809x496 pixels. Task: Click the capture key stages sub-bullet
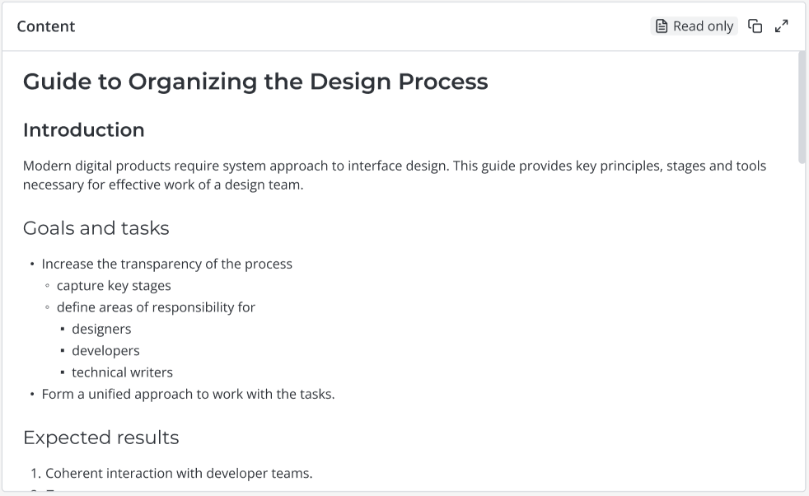114,286
